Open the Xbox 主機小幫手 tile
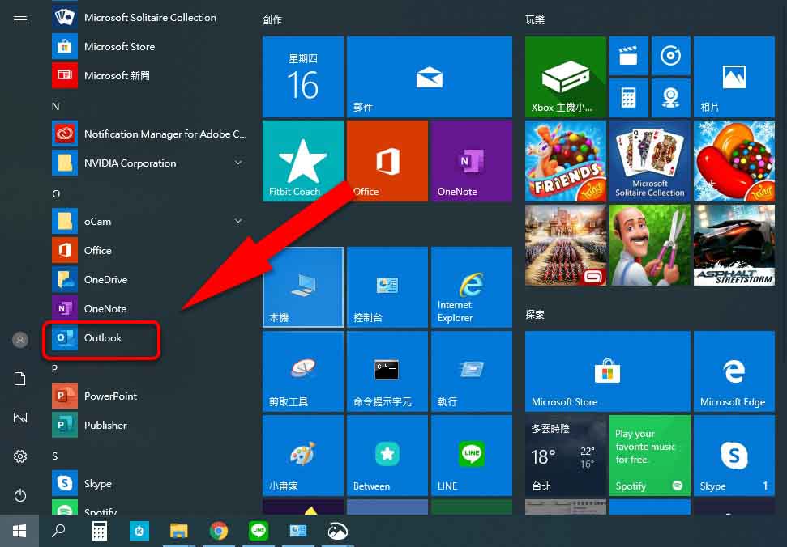 566,77
